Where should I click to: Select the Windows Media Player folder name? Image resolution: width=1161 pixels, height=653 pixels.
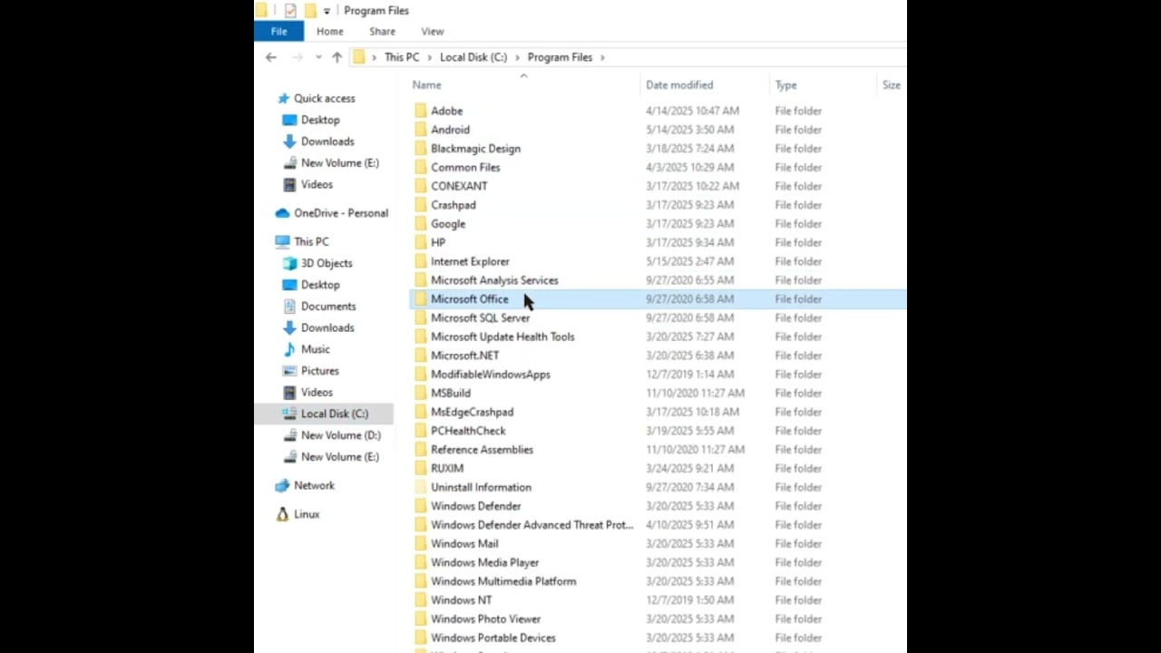coord(484,562)
